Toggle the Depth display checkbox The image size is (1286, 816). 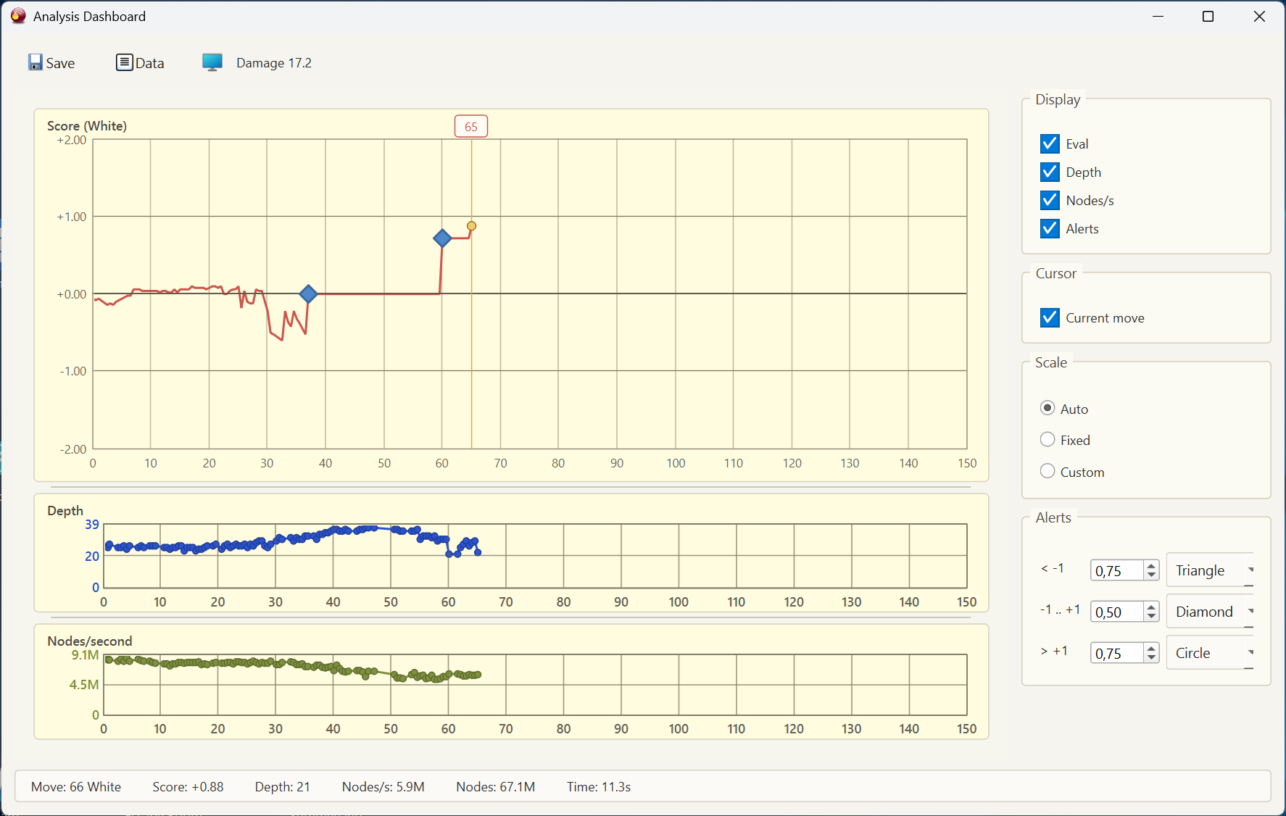click(x=1050, y=172)
